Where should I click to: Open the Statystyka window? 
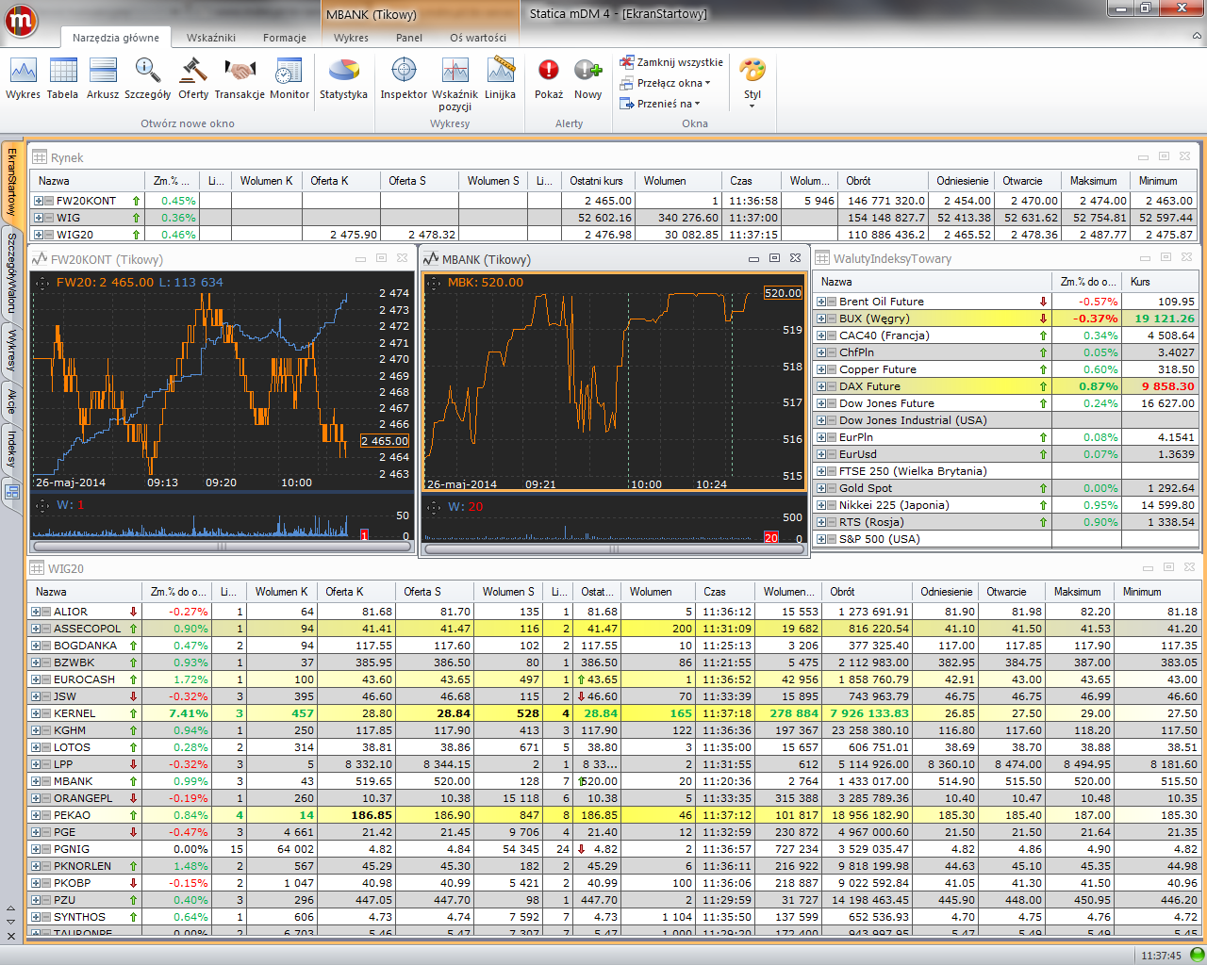click(343, 78)
